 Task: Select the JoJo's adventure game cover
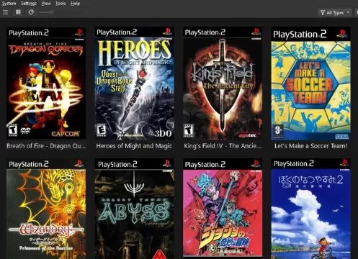(223, 208)
